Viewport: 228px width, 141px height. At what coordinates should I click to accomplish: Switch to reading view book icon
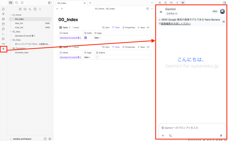click(x=148, y=9)
